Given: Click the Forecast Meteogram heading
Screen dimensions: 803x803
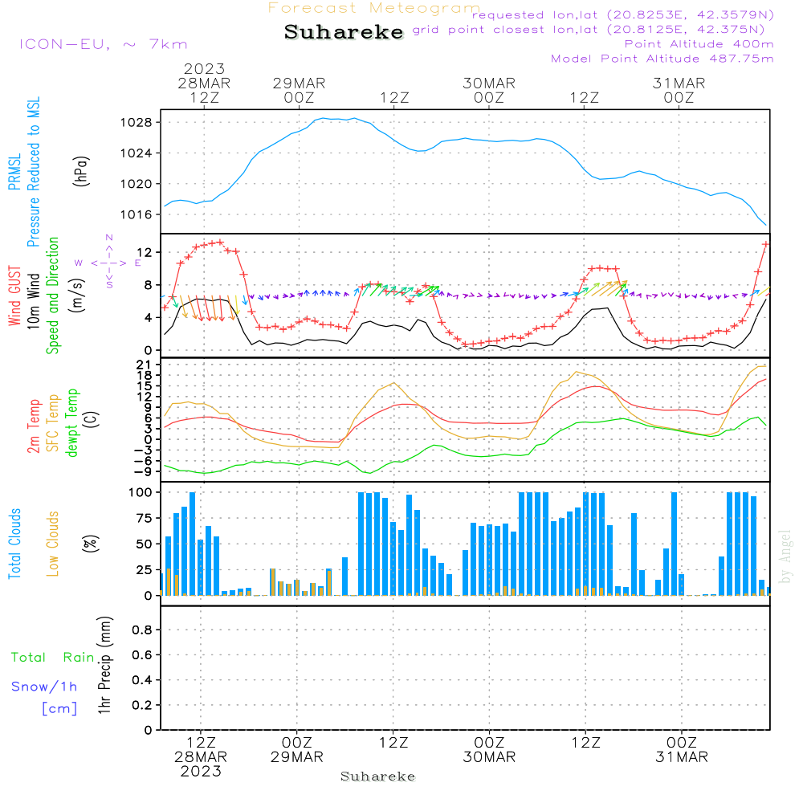Looking at the screenshot, I should (x=374, y=8).
